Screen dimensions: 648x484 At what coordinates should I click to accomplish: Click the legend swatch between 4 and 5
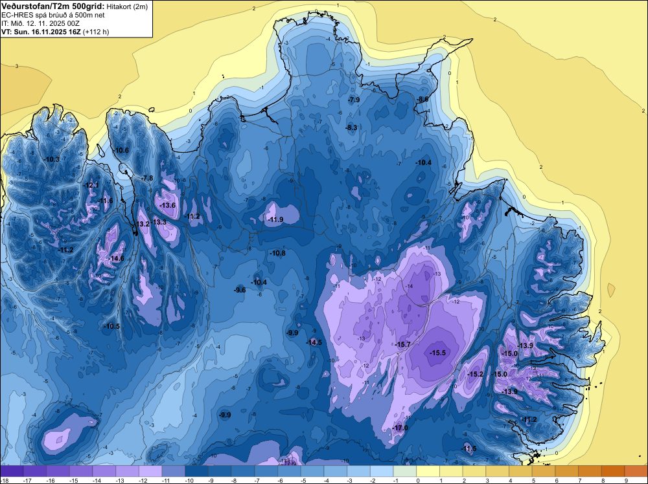520,471
